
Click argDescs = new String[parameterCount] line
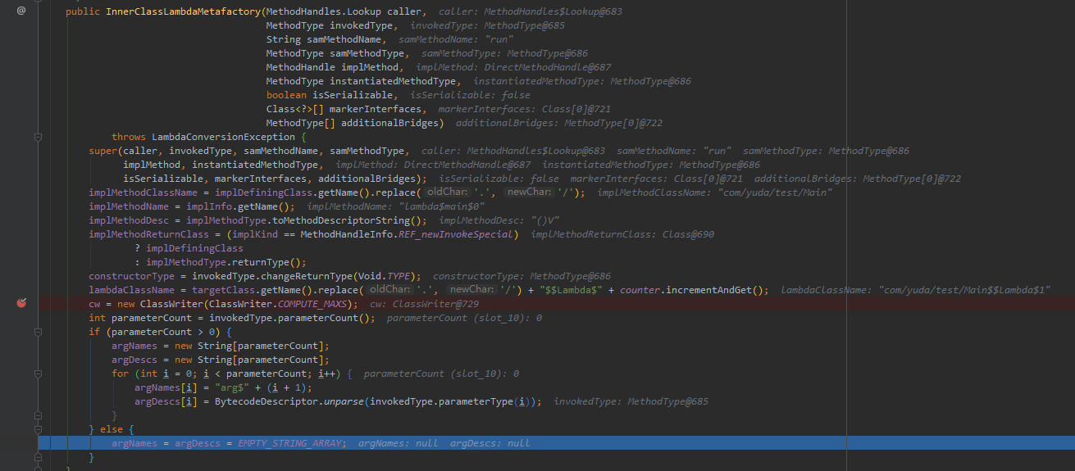(x=220, y=360)
